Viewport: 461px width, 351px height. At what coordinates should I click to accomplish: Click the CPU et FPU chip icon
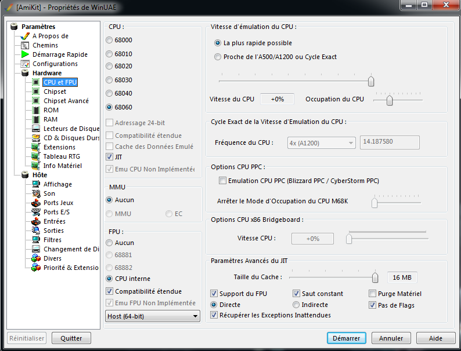point(36,82)
